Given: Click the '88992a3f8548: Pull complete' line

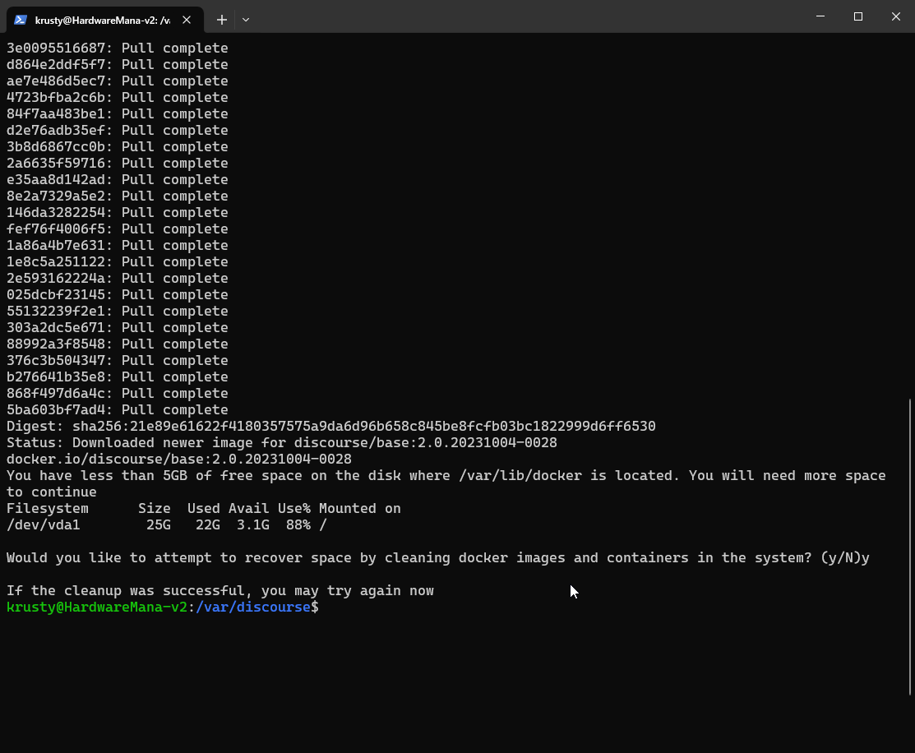Looking at the screenshot, I should pyautogui.click(x=118, y=344).
